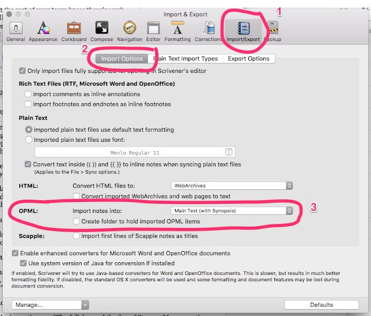
Task: Select 'Imported plain text files use default text formatting'
Action: (28, 130)
